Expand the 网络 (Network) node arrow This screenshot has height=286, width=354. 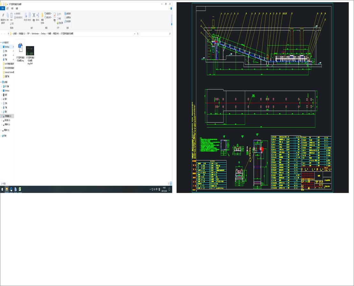coord(1,136)
